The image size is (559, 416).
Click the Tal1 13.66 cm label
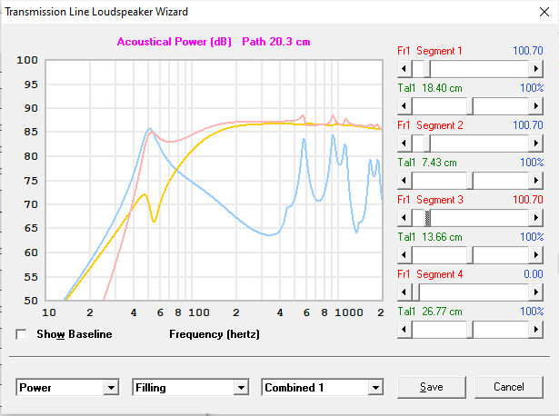[x=430, y=237]
